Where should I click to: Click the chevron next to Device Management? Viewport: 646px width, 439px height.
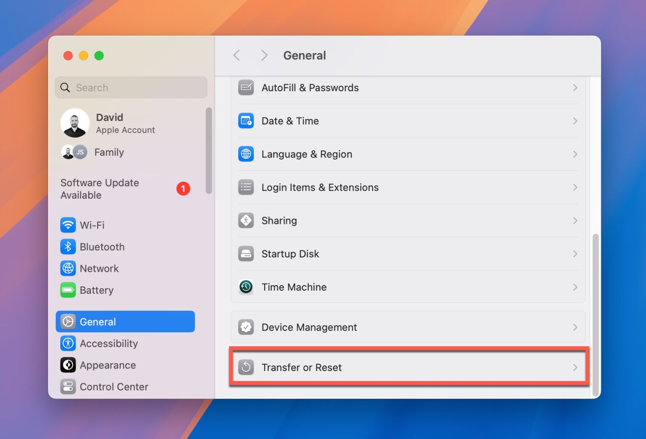point(575,327)
